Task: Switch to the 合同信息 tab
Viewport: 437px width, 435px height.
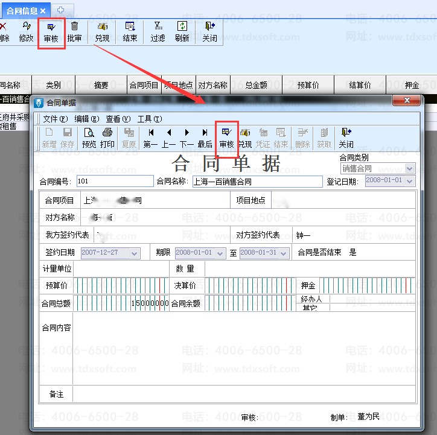Action: (22, 11)
